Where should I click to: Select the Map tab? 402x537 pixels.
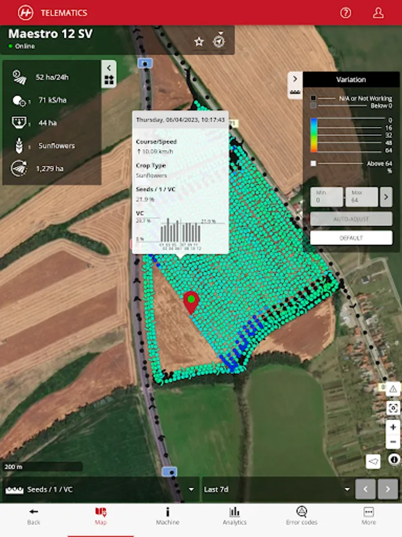pos(101,517)
